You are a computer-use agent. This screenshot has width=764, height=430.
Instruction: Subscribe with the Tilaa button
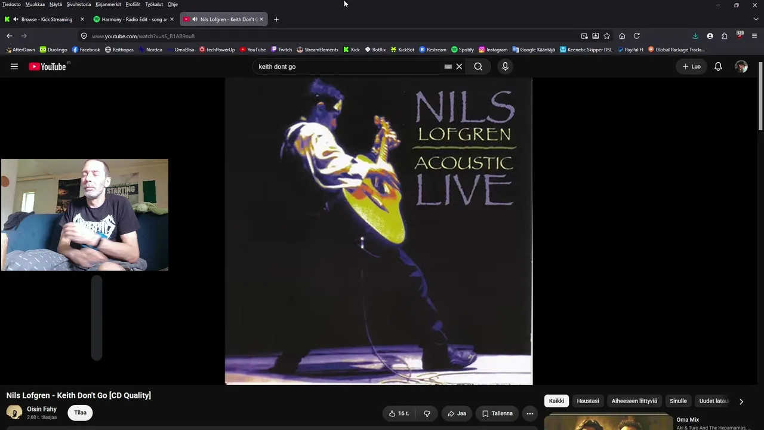point(80,413)
